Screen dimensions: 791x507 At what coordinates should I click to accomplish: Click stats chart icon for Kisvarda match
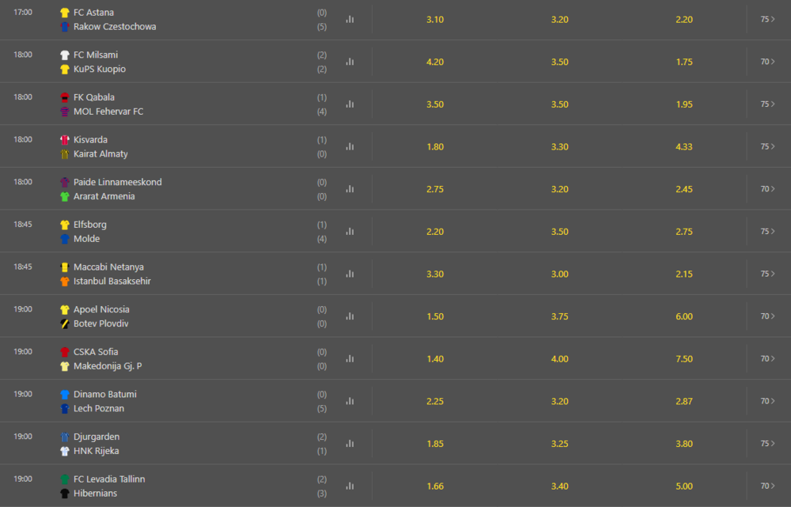point(350,146)
